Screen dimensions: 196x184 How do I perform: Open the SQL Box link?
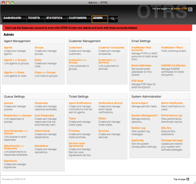tap(166, 128)
